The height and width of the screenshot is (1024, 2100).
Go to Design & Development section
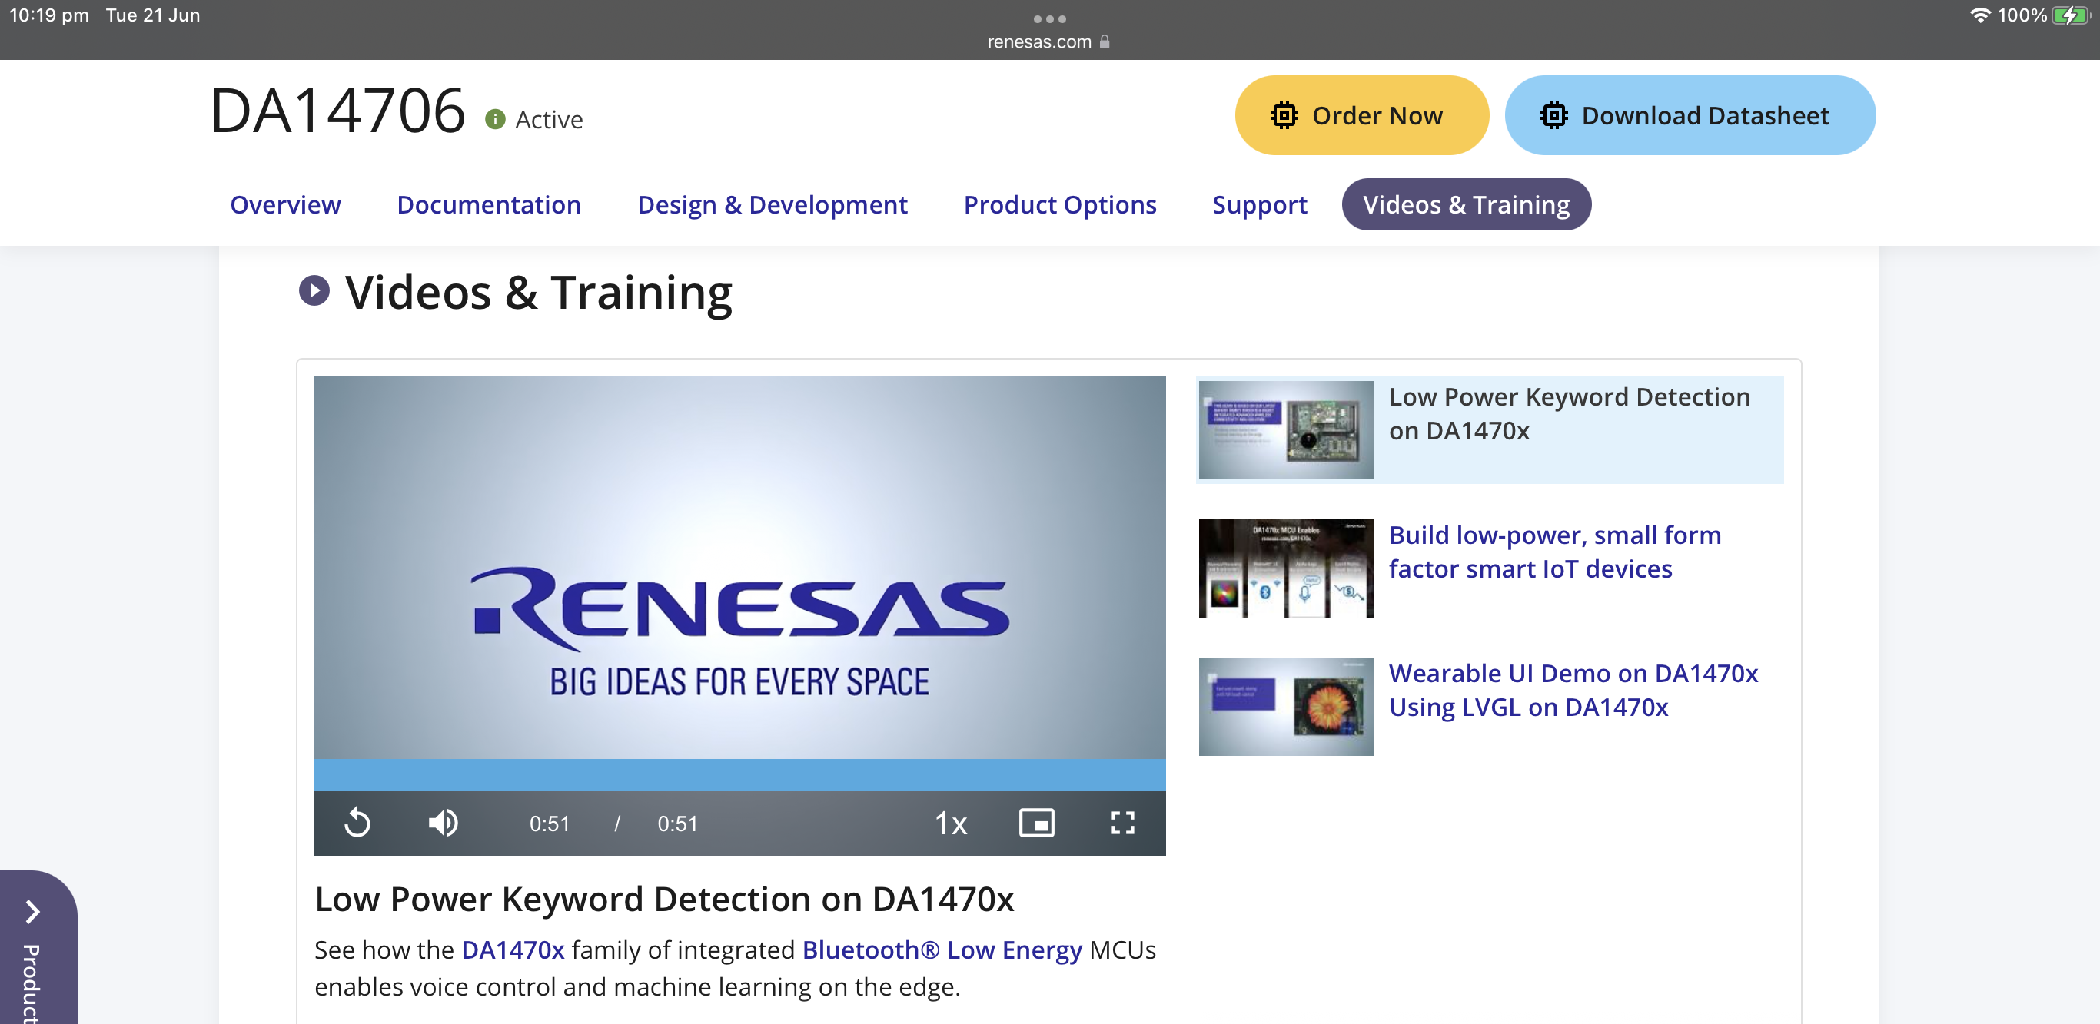point(772,204)
